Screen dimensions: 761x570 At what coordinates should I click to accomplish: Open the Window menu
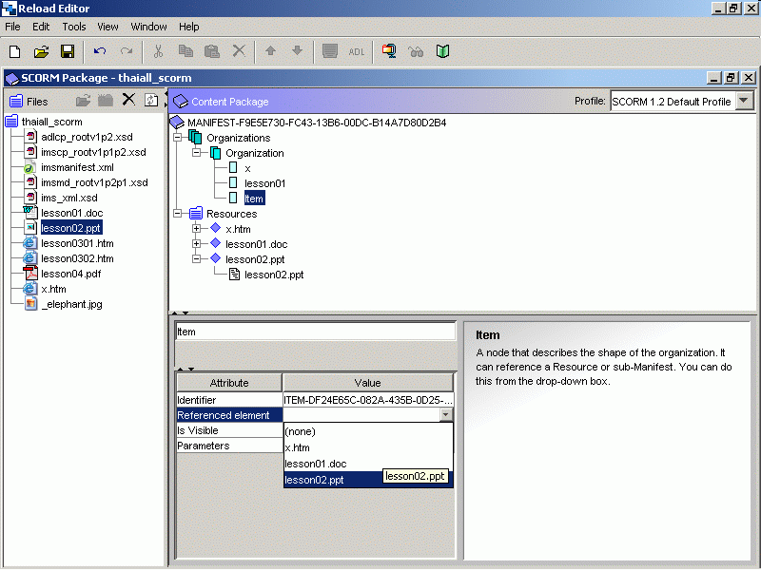pos(148,27)
